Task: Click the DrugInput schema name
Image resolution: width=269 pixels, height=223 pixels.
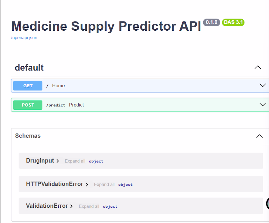Action: tap(40, 161)
